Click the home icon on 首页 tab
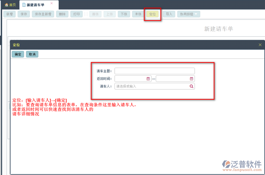This screenshot has height=175, width=265. tap(6, 5)
